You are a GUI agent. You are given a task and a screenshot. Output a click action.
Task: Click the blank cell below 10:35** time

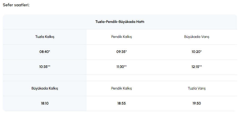tap(45, 78)
